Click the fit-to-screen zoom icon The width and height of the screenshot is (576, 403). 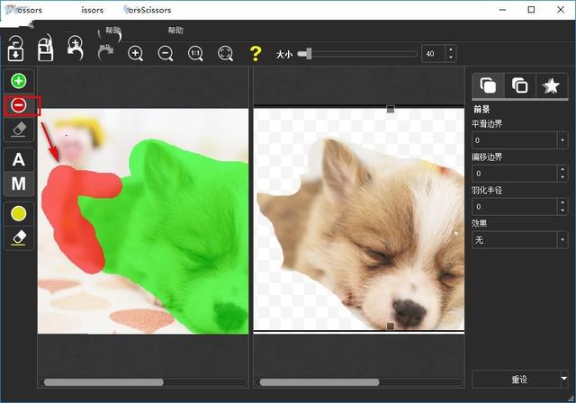225,53
